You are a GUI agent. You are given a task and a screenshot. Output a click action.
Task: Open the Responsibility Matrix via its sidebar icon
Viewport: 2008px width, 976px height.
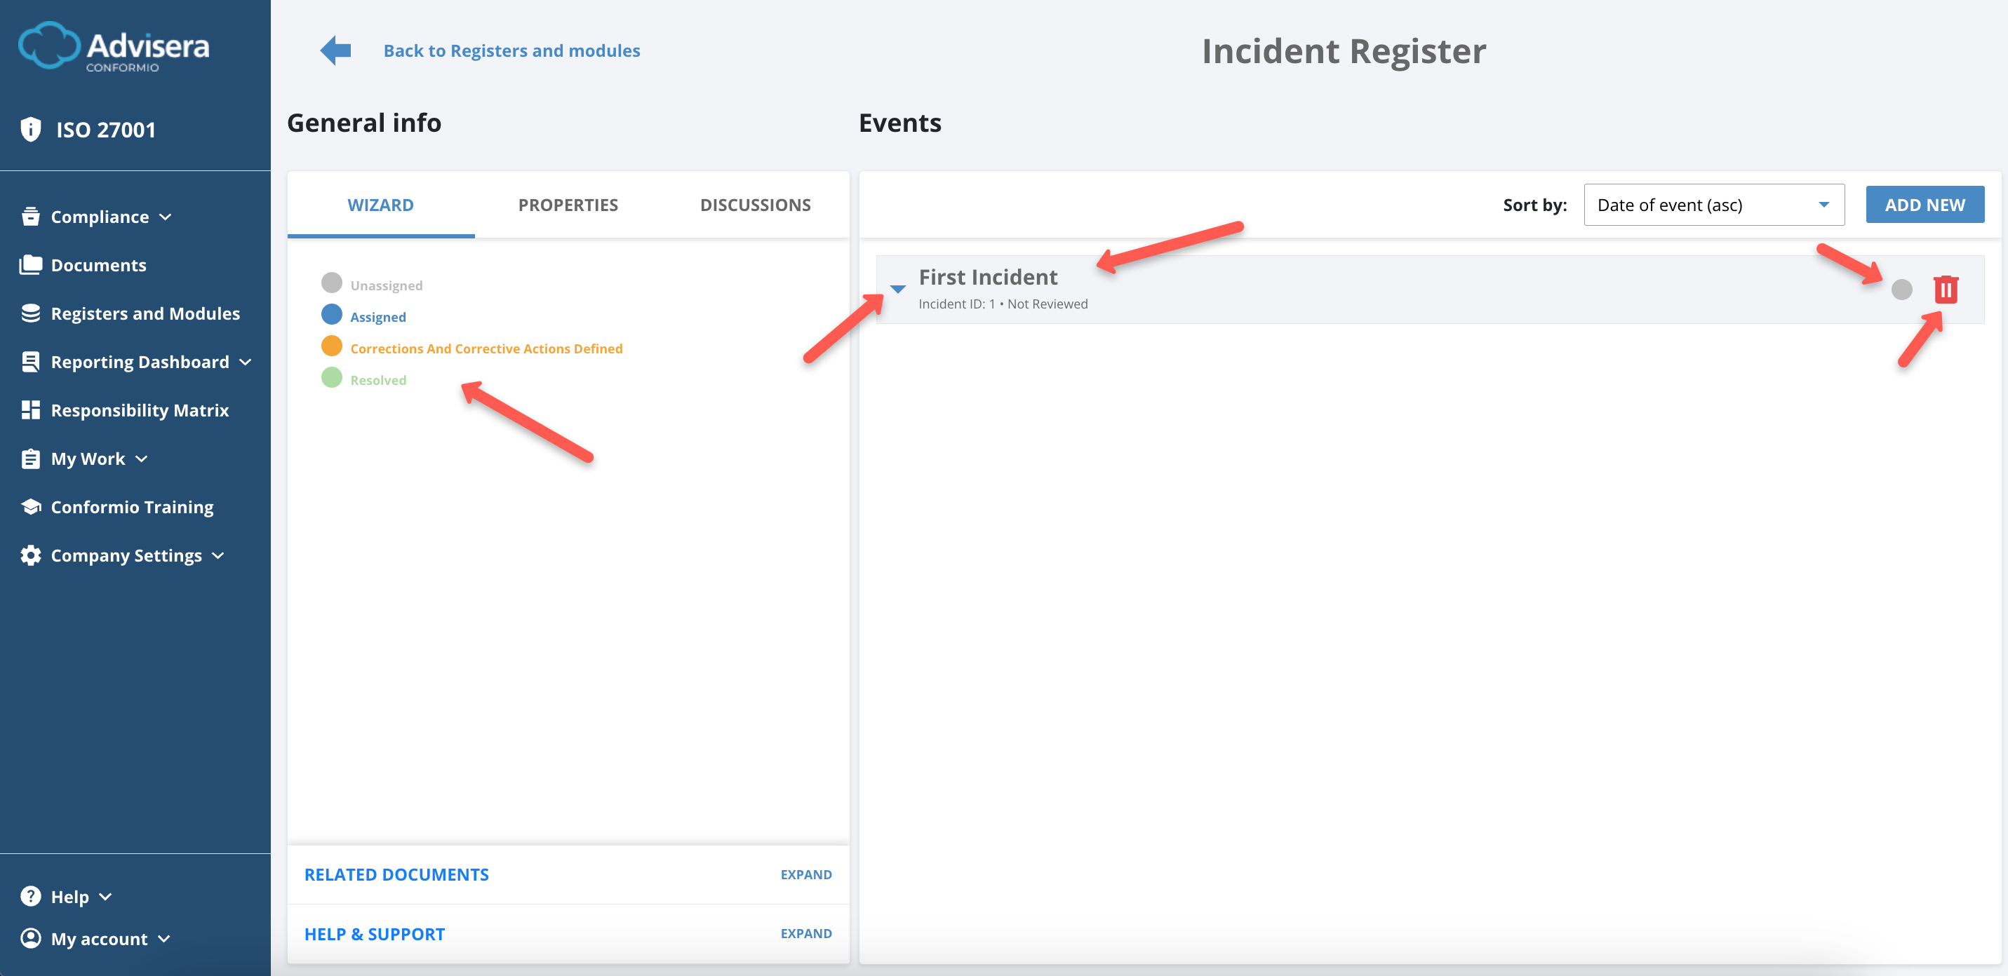tap(30, 409)
